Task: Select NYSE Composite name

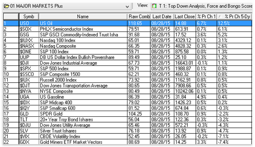Action: (x=83, y=91)
